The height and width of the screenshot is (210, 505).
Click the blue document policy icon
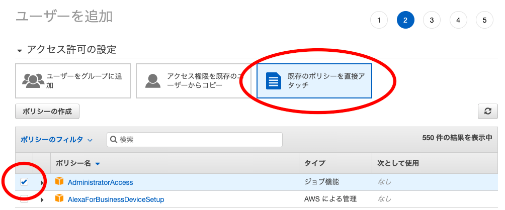274,81
